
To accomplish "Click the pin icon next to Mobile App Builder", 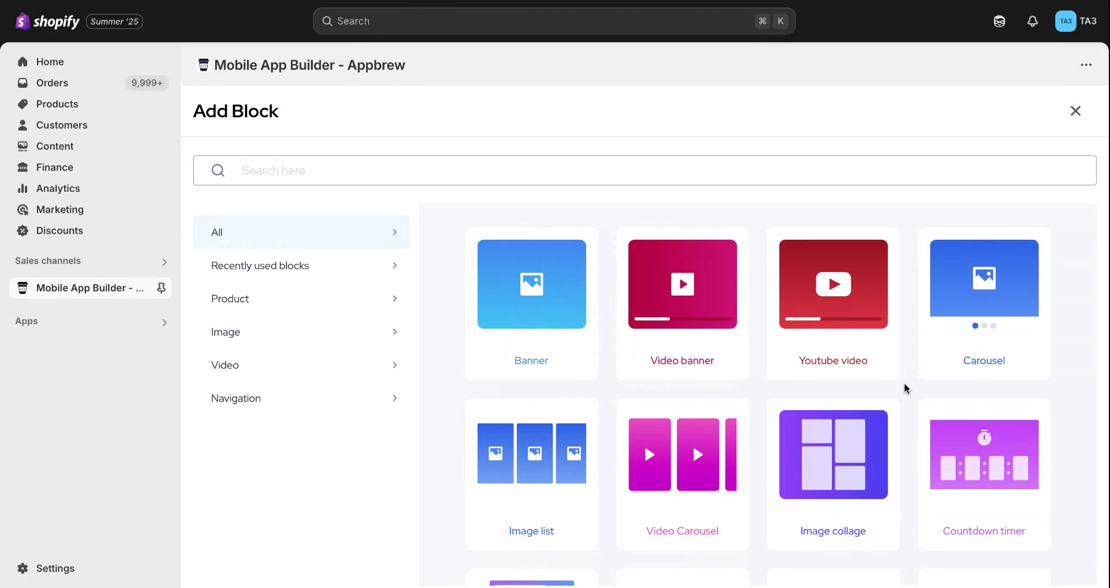I will tap(161, 288).
